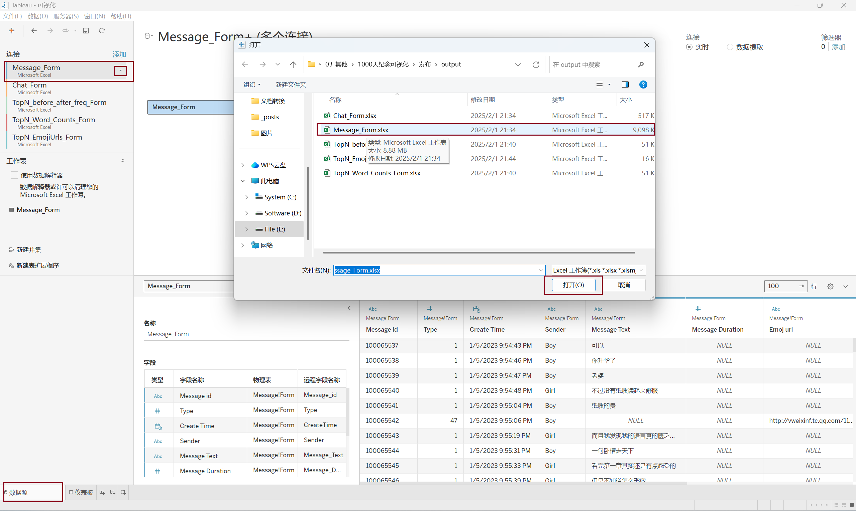Expand the System (C:) tree node
The height and width of the screenshot is (511, 856).
click(246, 197)
